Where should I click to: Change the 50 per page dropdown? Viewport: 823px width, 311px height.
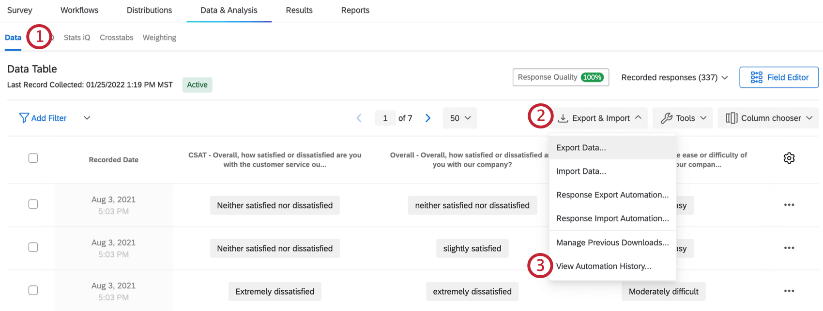click(460, 118)
